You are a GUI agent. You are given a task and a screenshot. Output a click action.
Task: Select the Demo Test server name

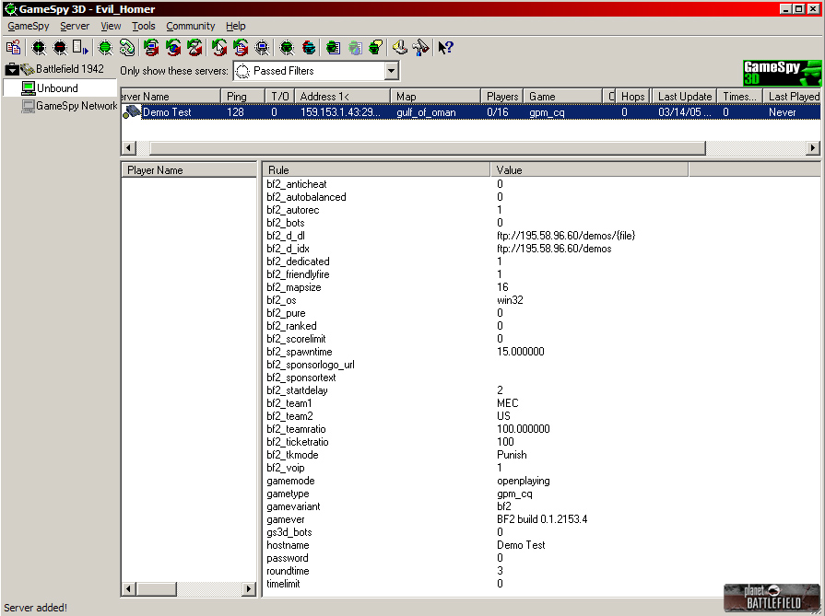tap(167, 112)
